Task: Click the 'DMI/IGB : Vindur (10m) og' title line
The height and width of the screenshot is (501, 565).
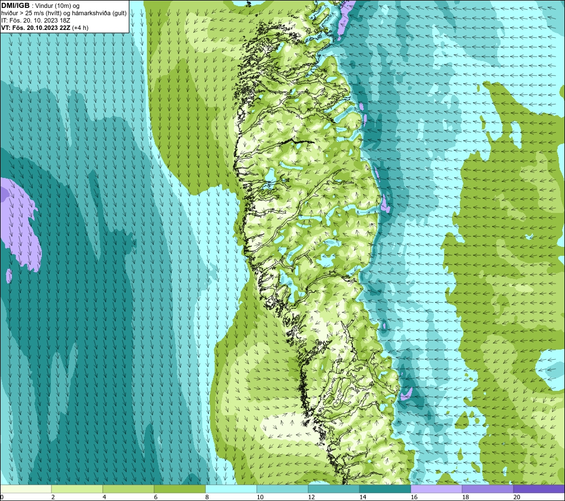Action: pyautogui.click(x=40, y=6)
